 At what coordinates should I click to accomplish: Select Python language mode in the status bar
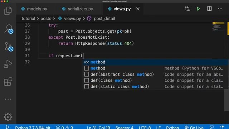172,128
